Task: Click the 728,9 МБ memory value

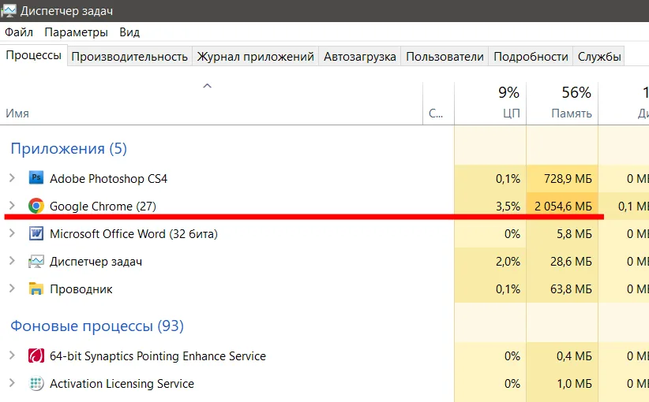Action: pos(568,178)
